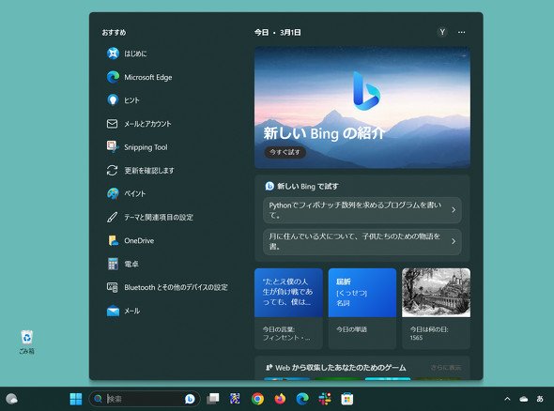The height and width of the screenshot is (411, 554).
Task: Open テーマと関連項目の設定 pen icon
Action: tap(113, 217)
